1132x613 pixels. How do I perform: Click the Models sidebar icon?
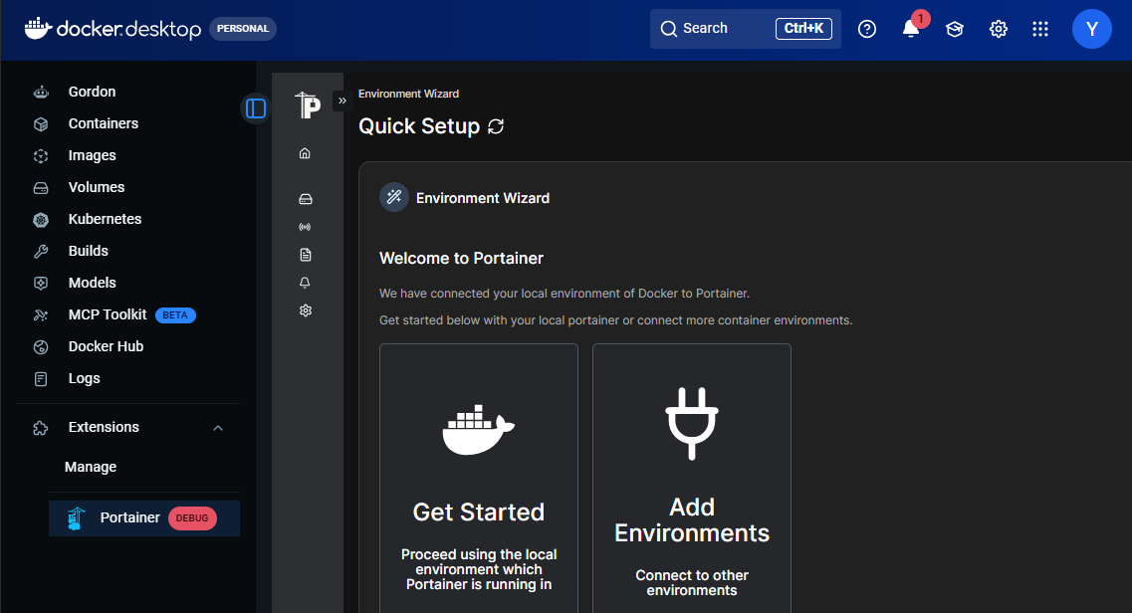click(41, 284)
